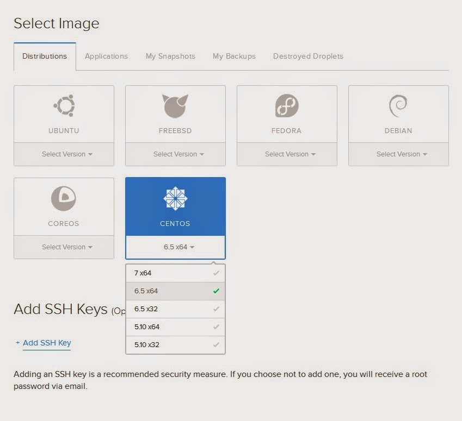Image resolution: width=462 pixels, height=421 pixels.
Task: Open the My Backups tab
Action: (x=234, y=56)
